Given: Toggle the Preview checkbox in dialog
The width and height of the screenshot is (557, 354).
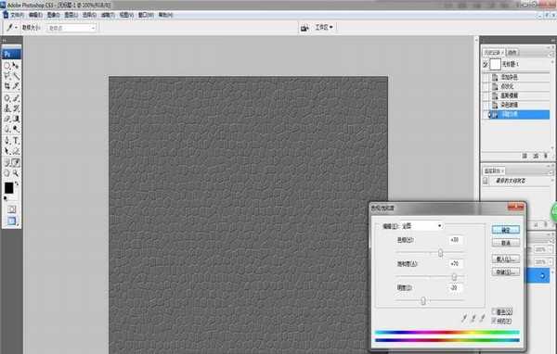Looking at the screenshot, I should (x=494, y=321).
